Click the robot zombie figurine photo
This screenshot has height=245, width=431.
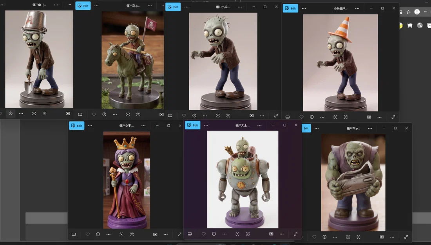point(243,180)
